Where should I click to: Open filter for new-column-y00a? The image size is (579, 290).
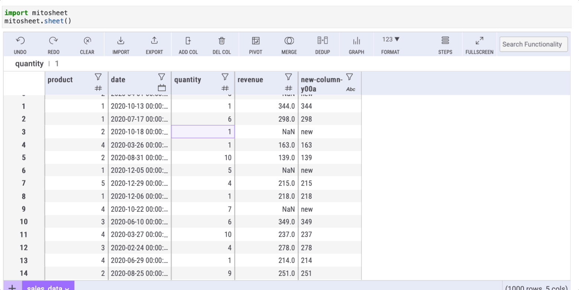click(349, 77)
